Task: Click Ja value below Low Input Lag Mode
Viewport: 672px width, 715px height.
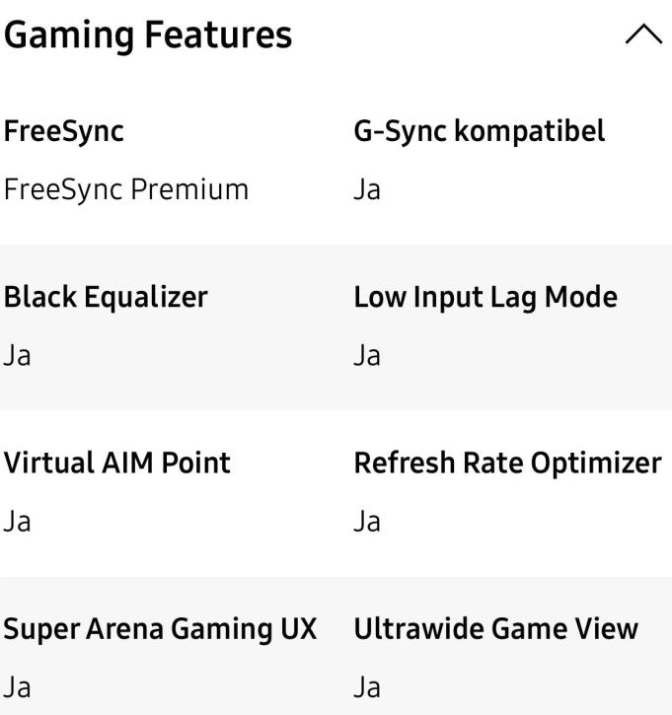Action: (x=367, y=355)
